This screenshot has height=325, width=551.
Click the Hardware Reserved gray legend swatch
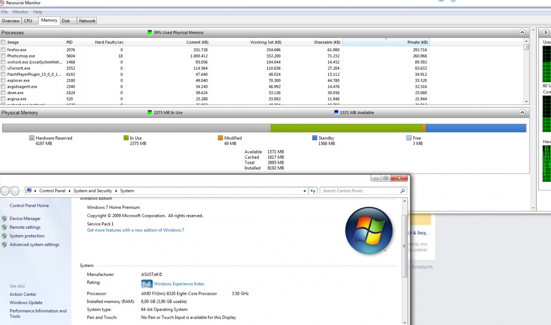pyautogui.click(x=31, y=138)
